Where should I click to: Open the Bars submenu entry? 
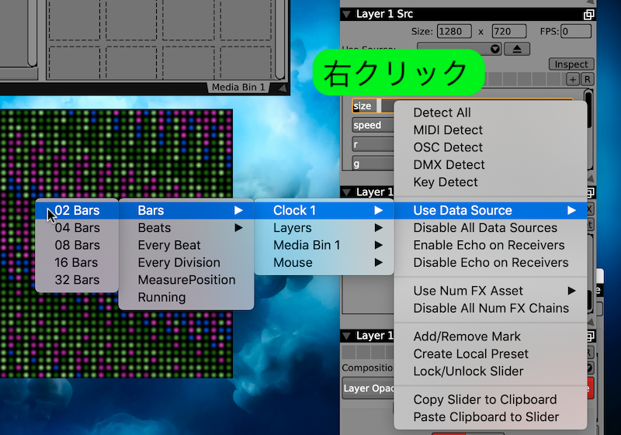(x=186, y=210)
